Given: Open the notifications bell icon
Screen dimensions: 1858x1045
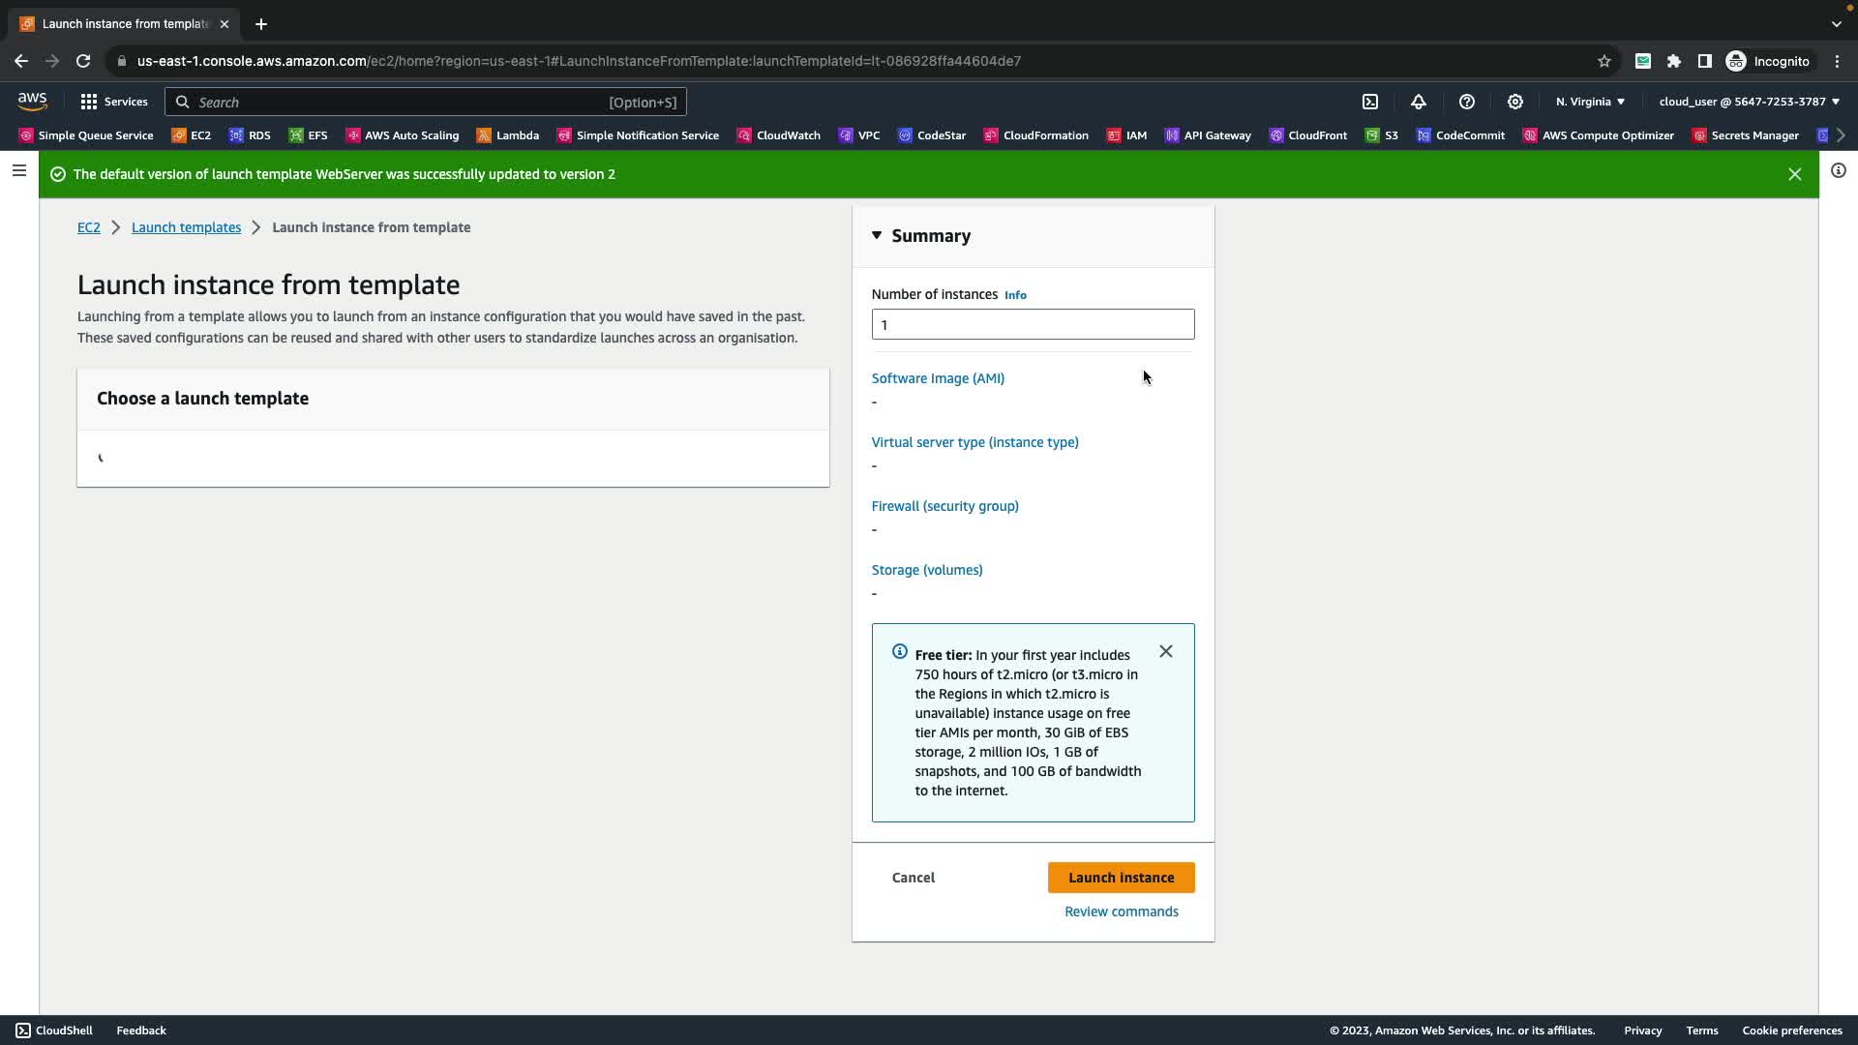Looking at the screenshot, I should coord(1419,102).
